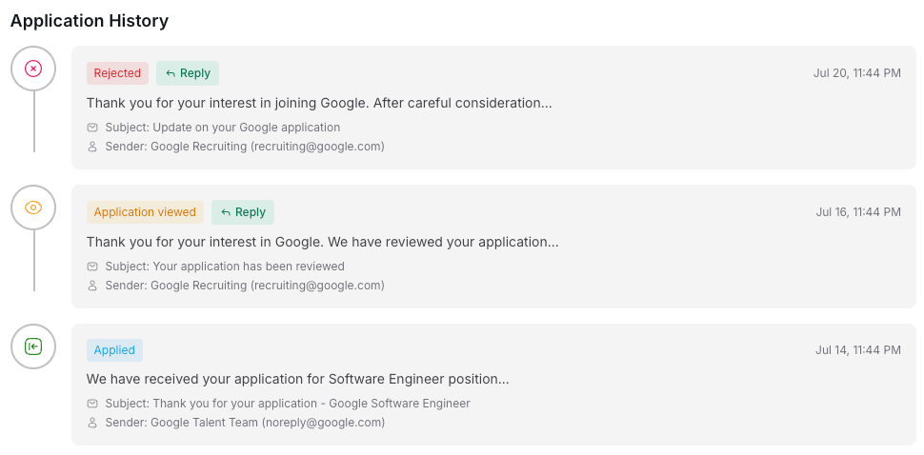Click person icon beside the rejection email sender
The image size is (924, 455).
(x=92, y=147)
